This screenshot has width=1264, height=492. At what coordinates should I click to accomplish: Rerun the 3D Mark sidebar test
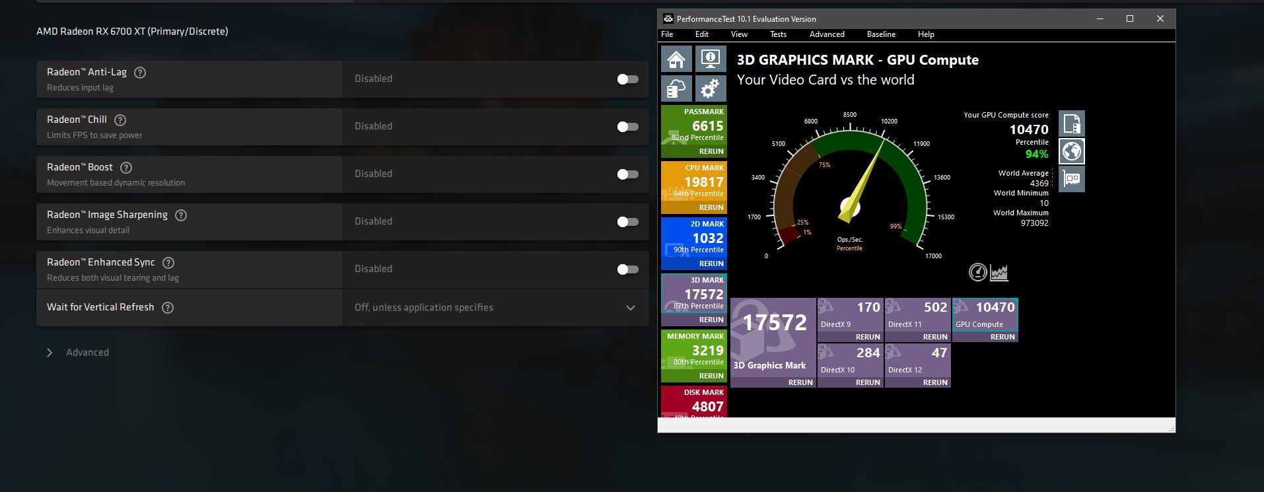[x=711, y=320]
